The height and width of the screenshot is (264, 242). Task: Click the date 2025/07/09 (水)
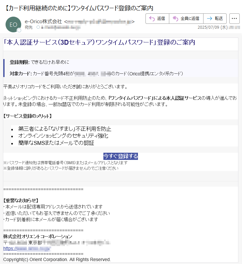click(x=213, y=27)
